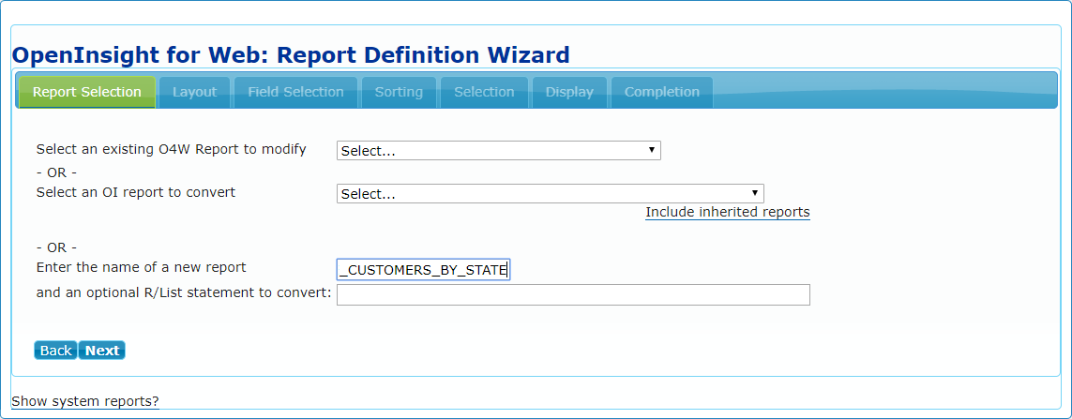The height and width of the screenshot is (419, 1072).
Task: Open the Display tab
Action: [x=569, y=92]
